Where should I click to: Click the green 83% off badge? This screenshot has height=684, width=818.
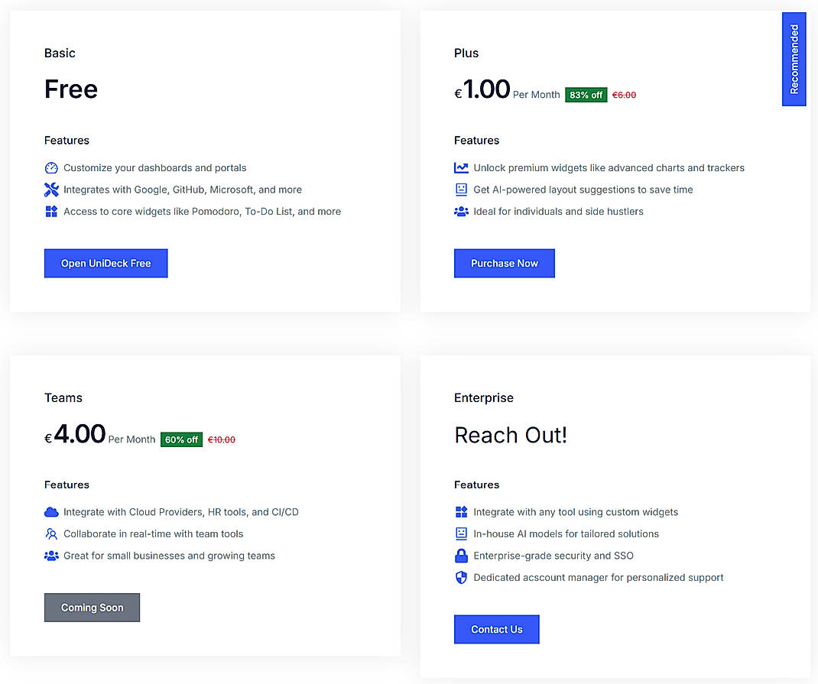(586, 95)
